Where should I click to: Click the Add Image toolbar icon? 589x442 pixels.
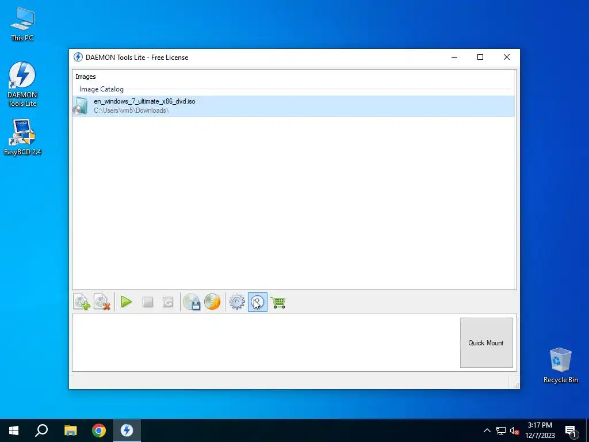coord(82,302)
